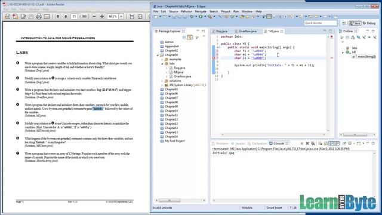Click the Clear Console icon
The width and height of the screenshot is (382, 215).
[320, 143]
